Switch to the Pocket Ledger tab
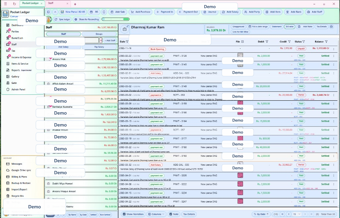 click(30, 3)
